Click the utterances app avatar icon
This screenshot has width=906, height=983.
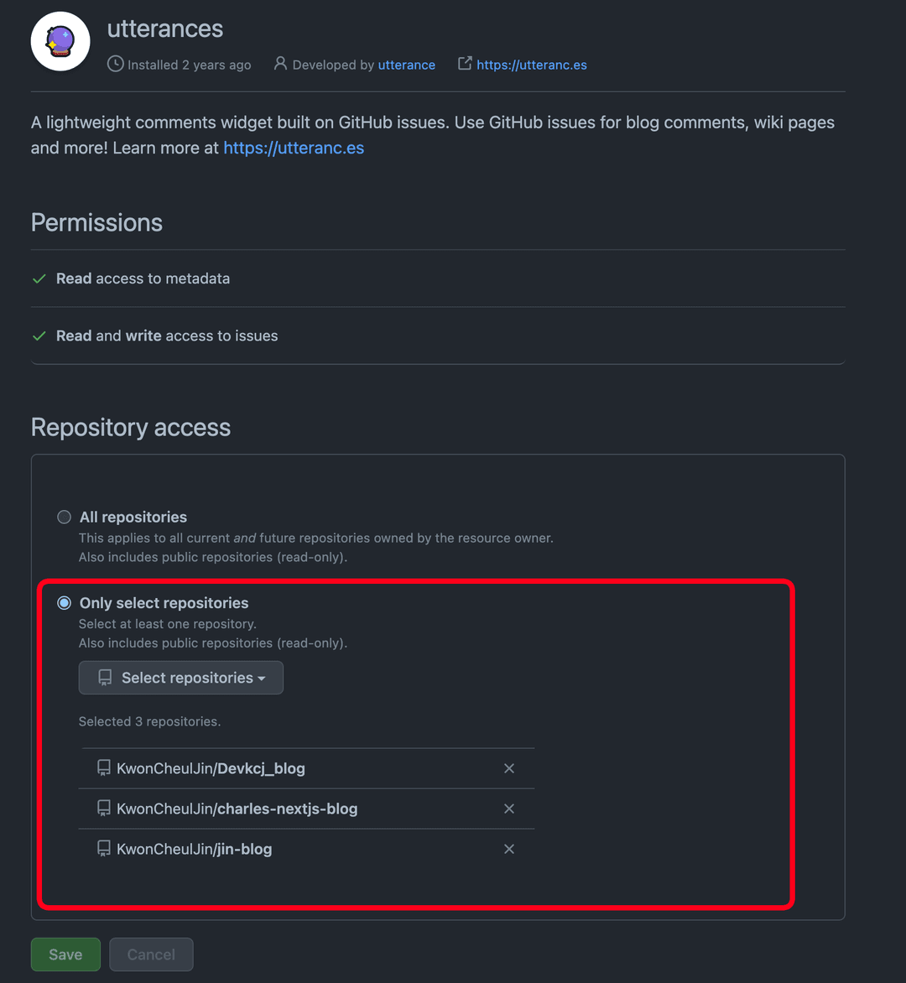tap(60, 40)
